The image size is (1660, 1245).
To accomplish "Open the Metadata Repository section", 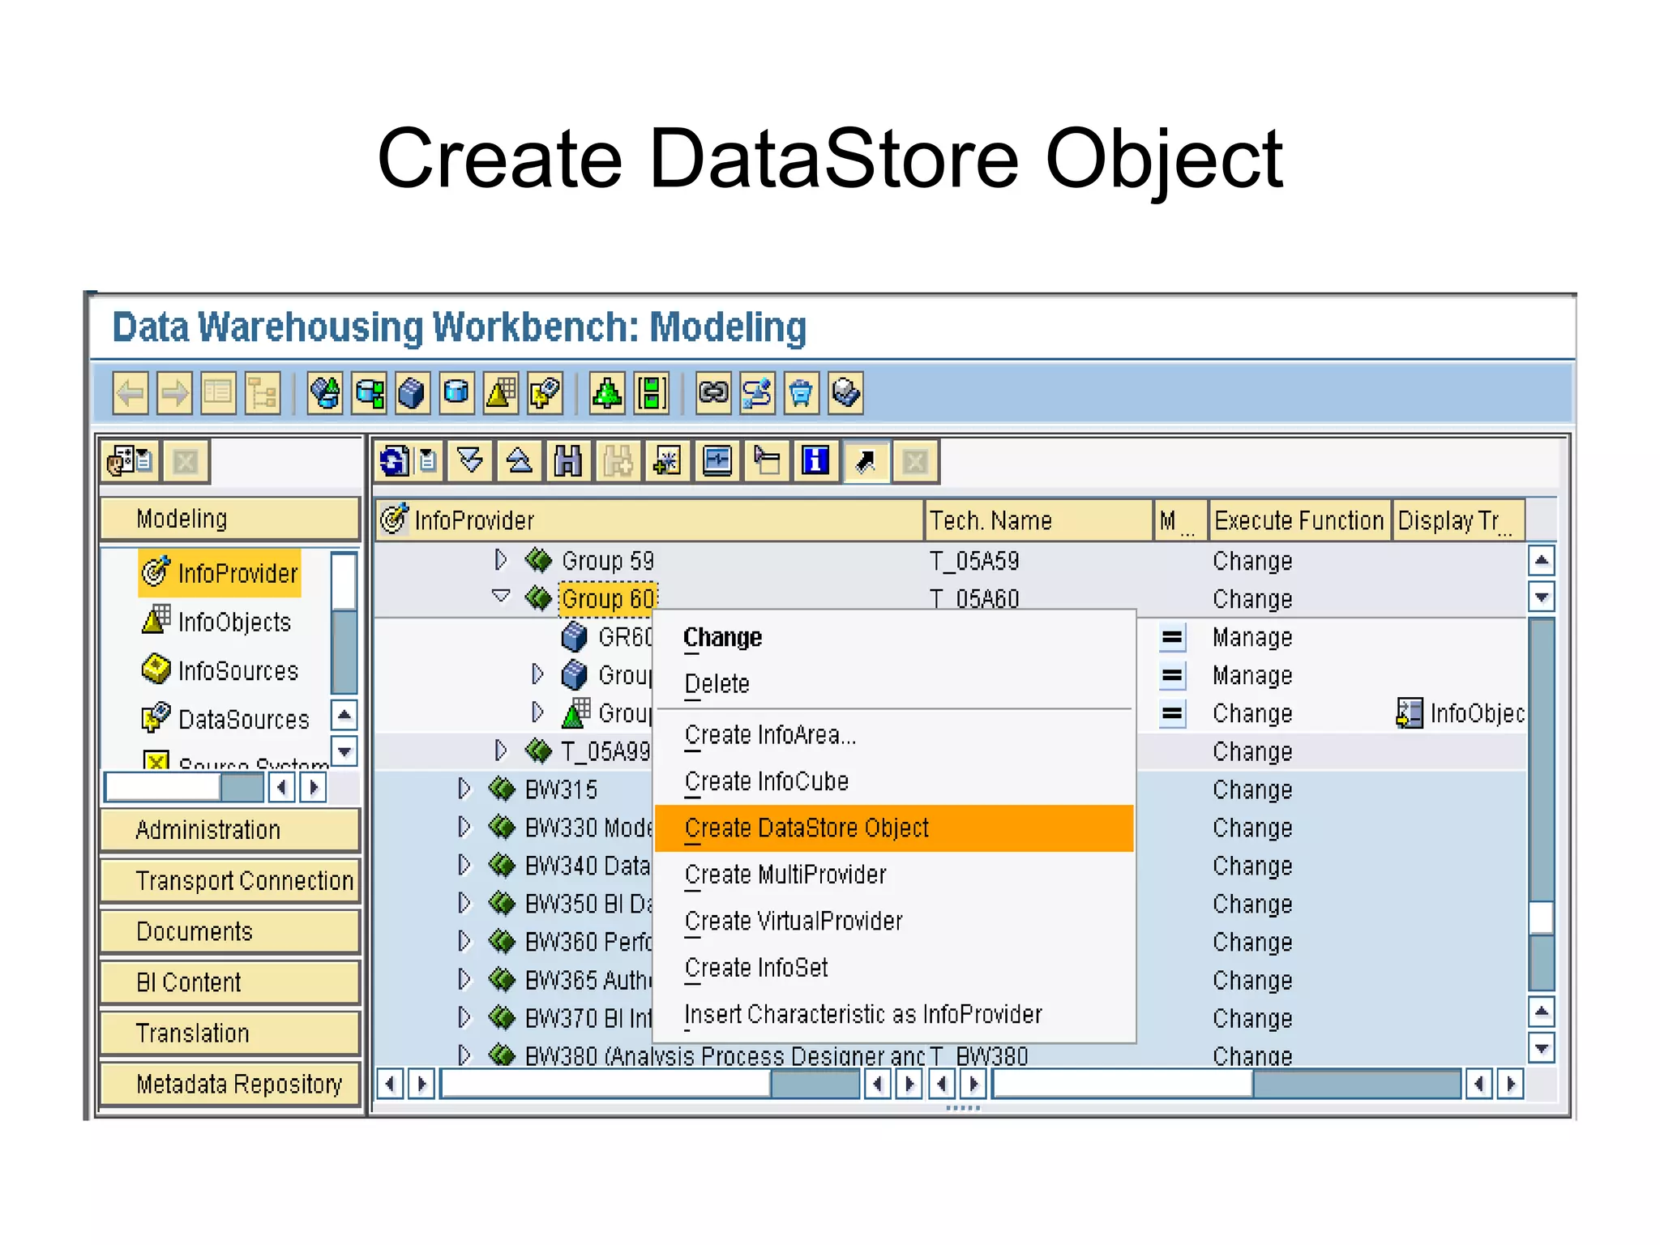I will tap(230, 1085).
